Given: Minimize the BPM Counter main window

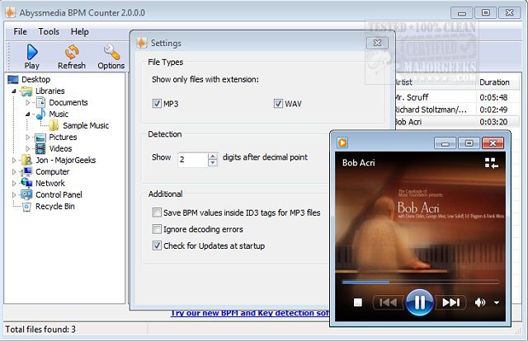Looking at the screenshot, I should coord(461,13).
